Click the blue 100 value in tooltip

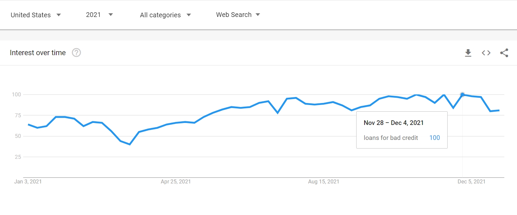point(435,138)
